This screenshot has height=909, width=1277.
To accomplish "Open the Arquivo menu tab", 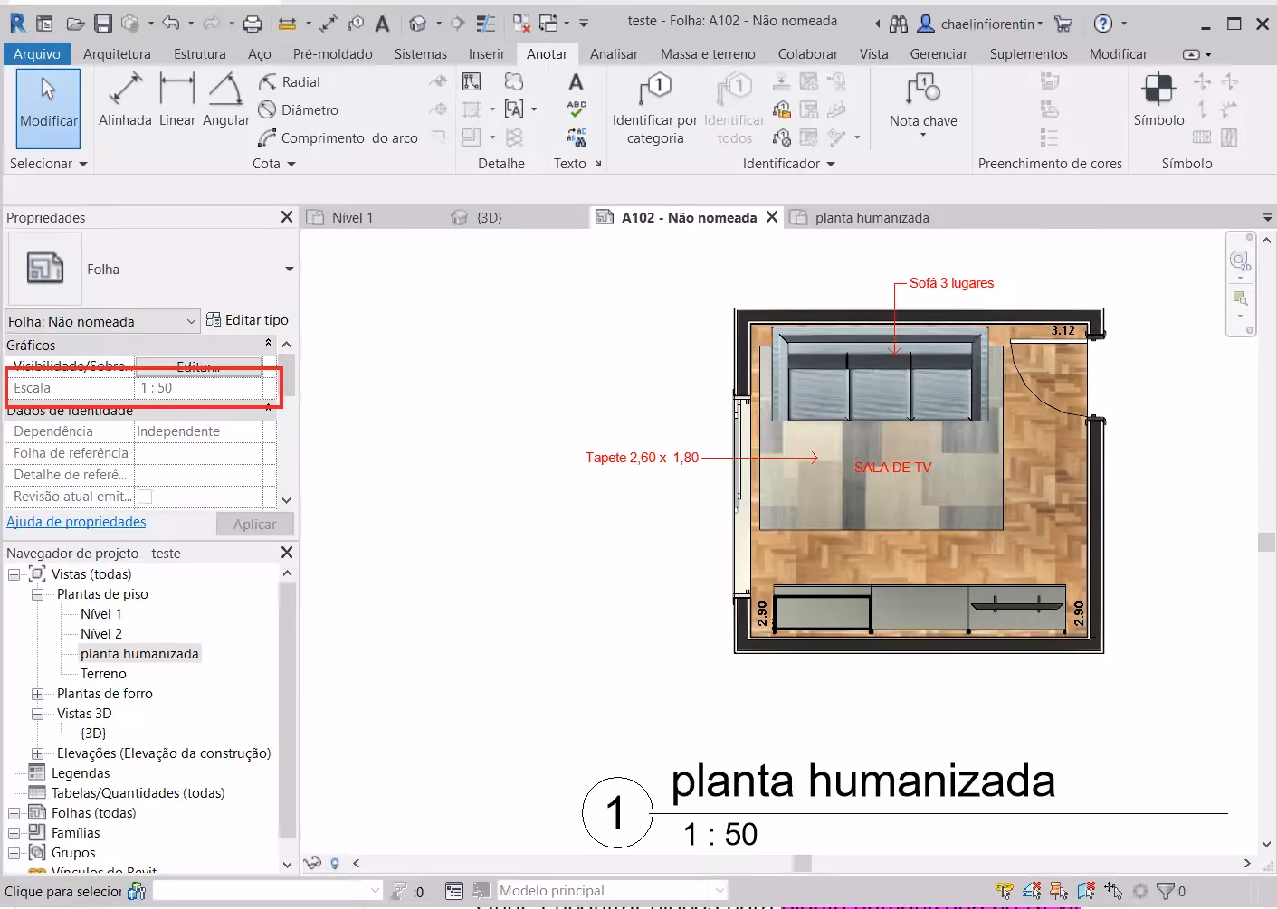I will [37, 54].
